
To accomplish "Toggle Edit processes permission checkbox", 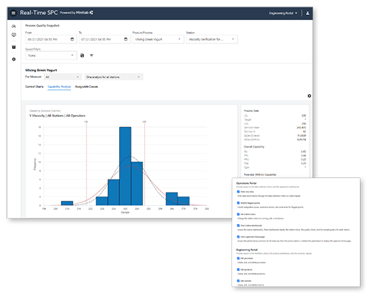I will (239, 258).
